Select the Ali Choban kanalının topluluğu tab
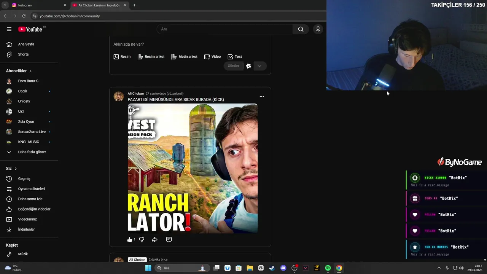The image size is (487, 274). point(99,5)
